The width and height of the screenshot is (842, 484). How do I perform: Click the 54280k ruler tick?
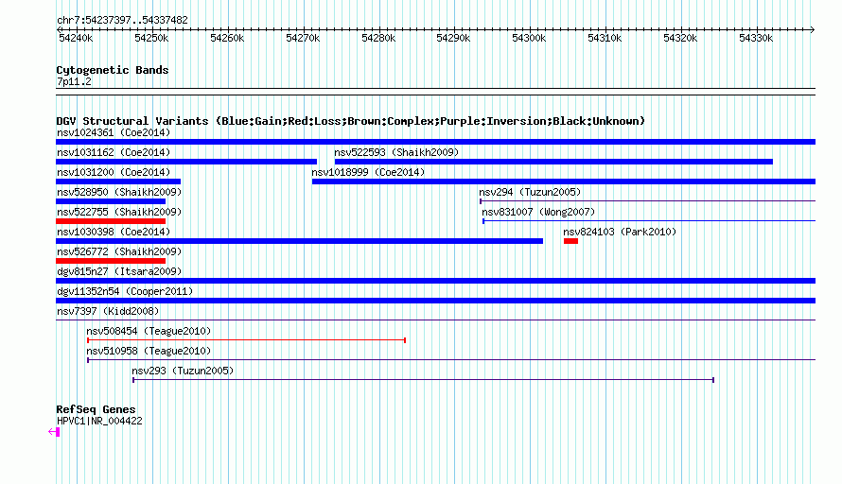click(378, 38)
